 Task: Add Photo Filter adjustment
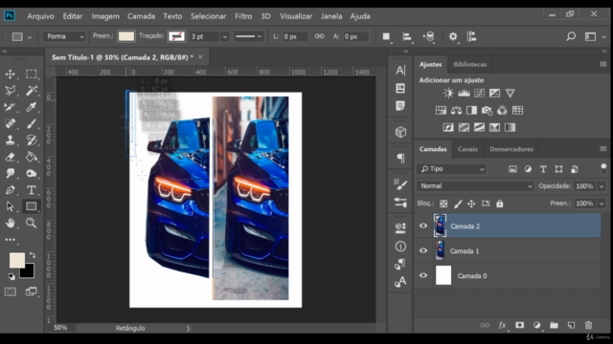pos(487,111)
